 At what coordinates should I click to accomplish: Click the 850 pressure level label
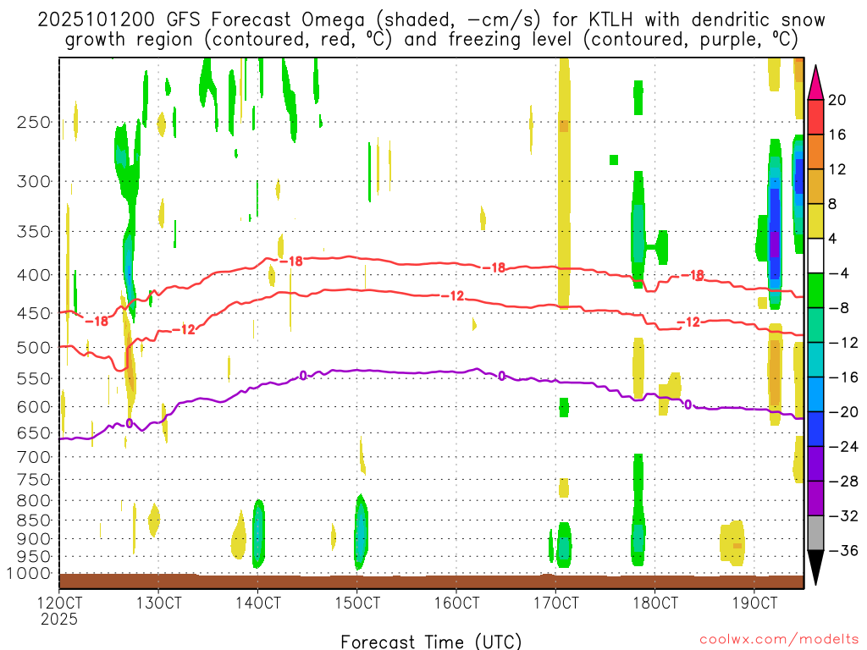pos(33,521)
